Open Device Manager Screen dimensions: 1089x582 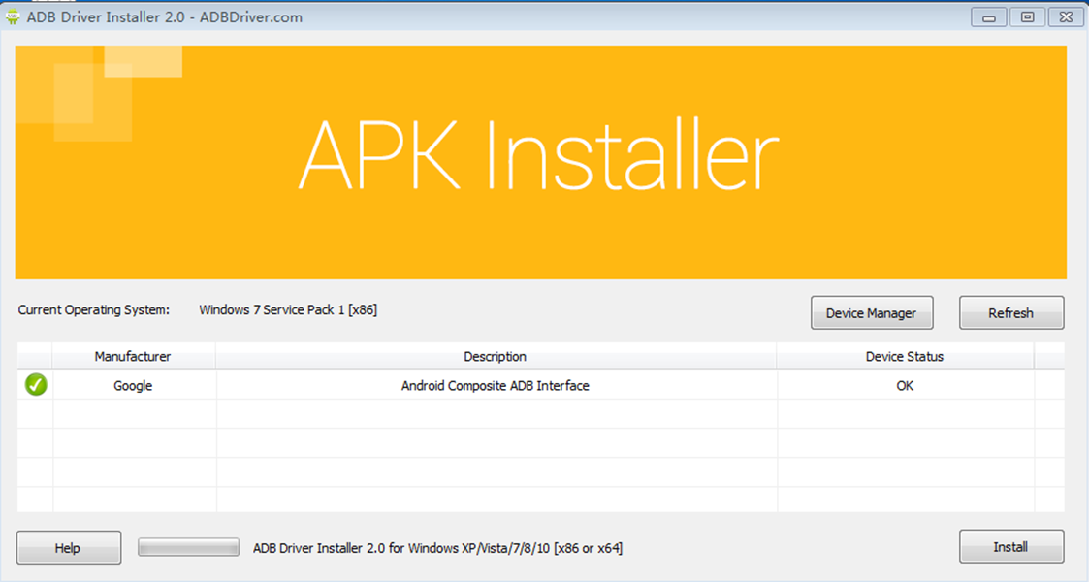pyautogui.click(x=871, y=313)
